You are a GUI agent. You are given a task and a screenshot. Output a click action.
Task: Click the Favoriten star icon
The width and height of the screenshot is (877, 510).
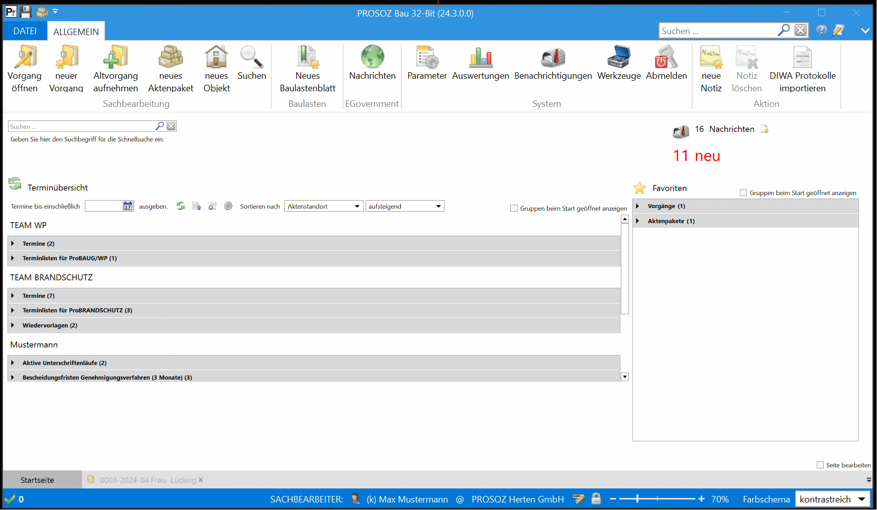pos(640,188)
